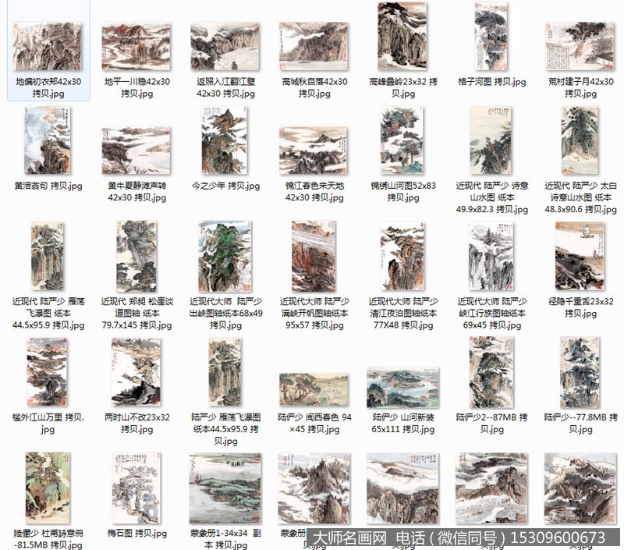Pick the 黄涪翁句 painting file
This screenshot has width=624, height=550.
pos(47,140)
